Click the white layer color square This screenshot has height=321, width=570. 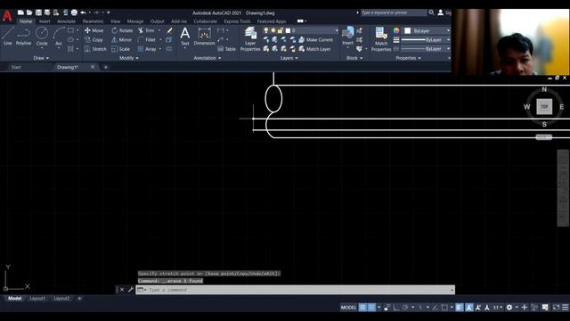tap(288, 30)
